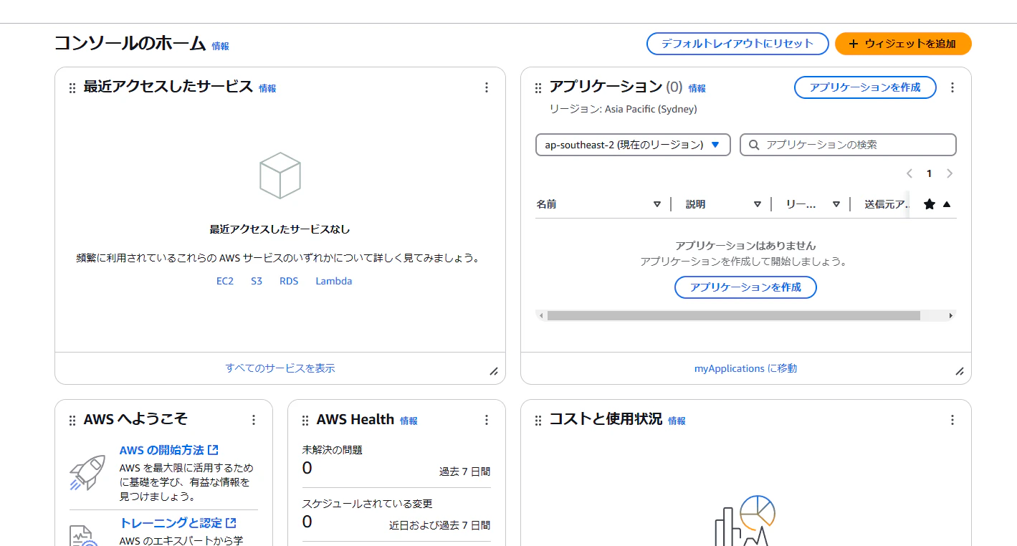
Task: Click 情報 link next to 最近アクセスしたサービス
Action: pos(267,89)
